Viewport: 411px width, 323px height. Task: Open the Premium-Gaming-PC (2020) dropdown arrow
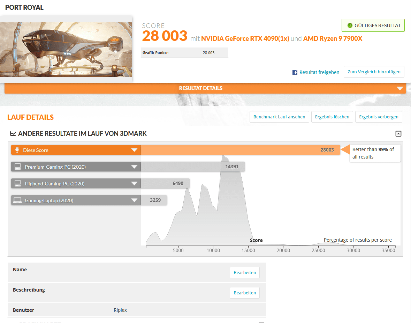134,167
